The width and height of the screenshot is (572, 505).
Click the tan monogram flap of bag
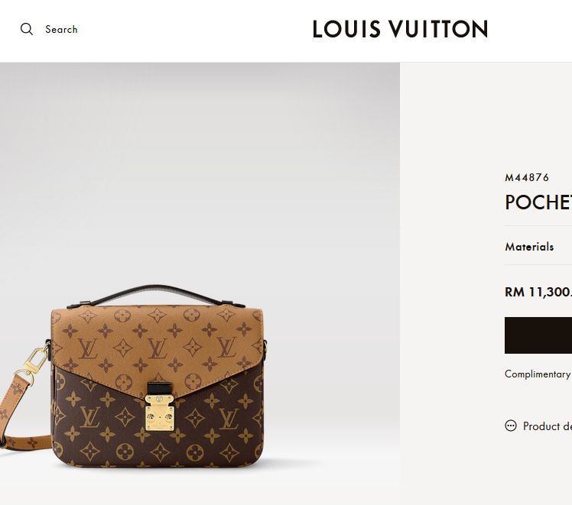[157, 342]
